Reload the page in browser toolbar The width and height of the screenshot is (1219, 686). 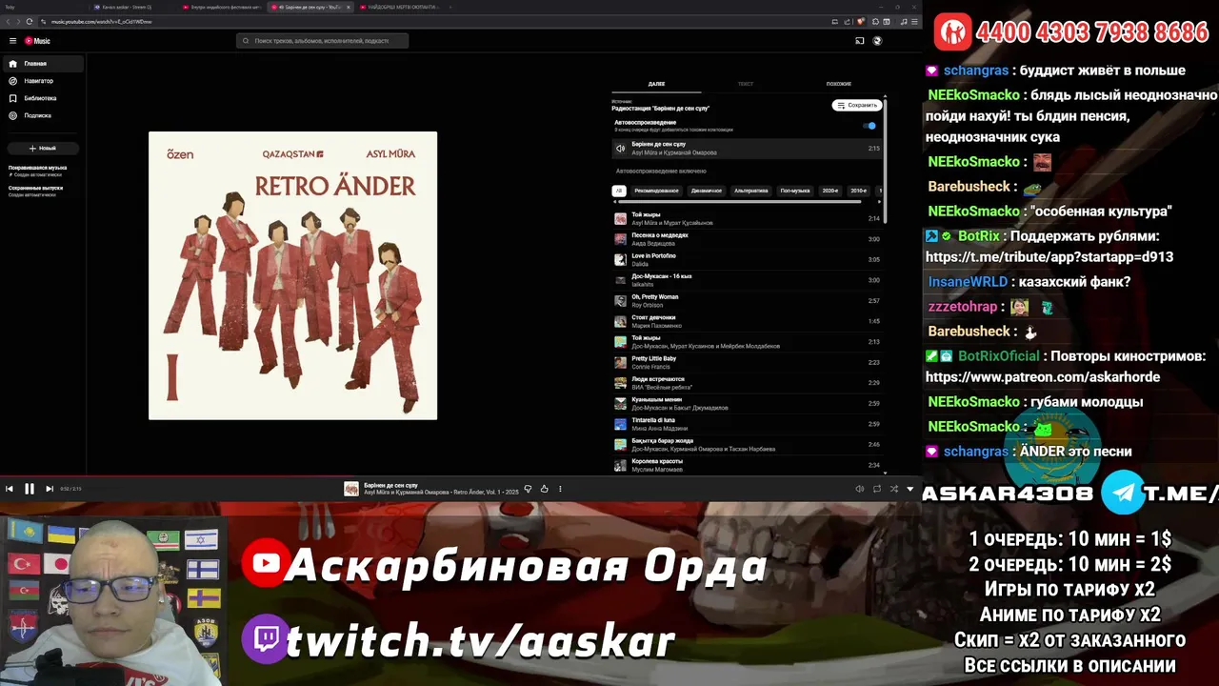tap(30, 21)
